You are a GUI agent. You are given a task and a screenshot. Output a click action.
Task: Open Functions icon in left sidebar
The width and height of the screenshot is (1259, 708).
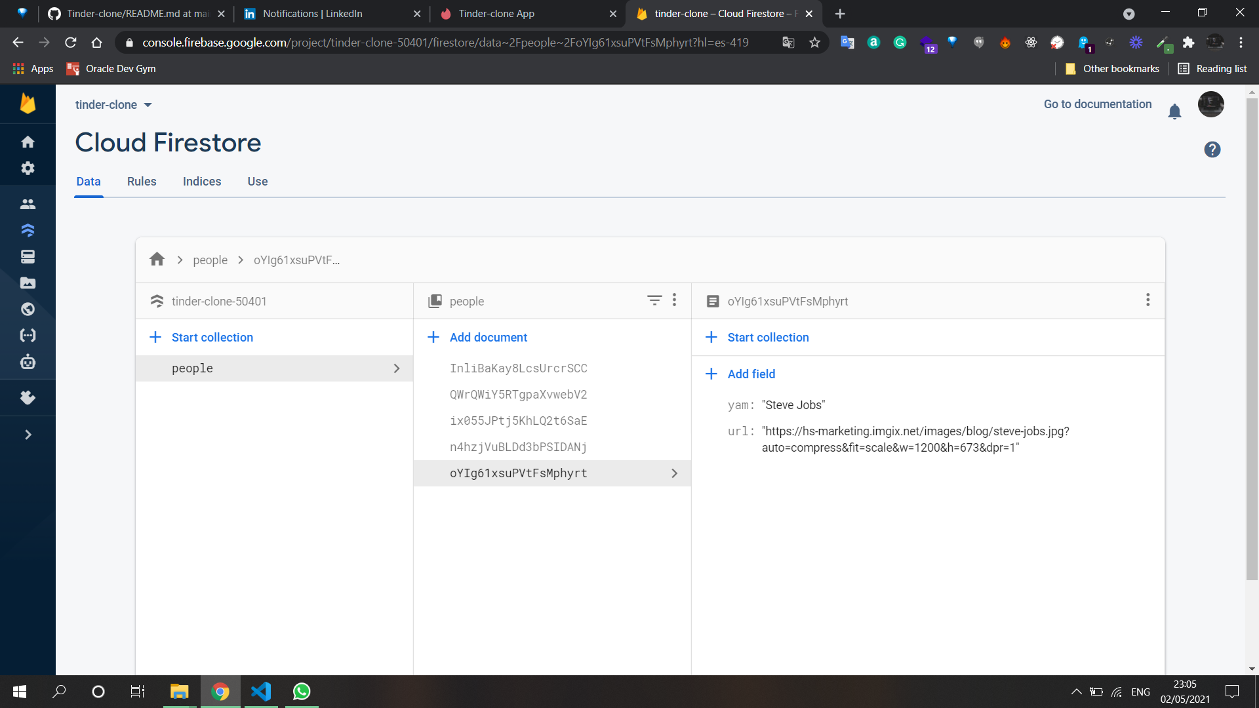pyautogui.click(x=28, y=335)
